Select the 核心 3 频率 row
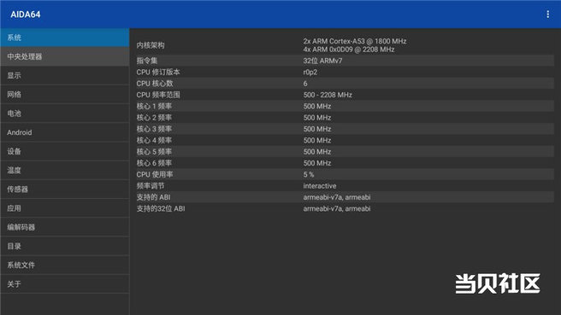561x315 pixels. point(345,129)
